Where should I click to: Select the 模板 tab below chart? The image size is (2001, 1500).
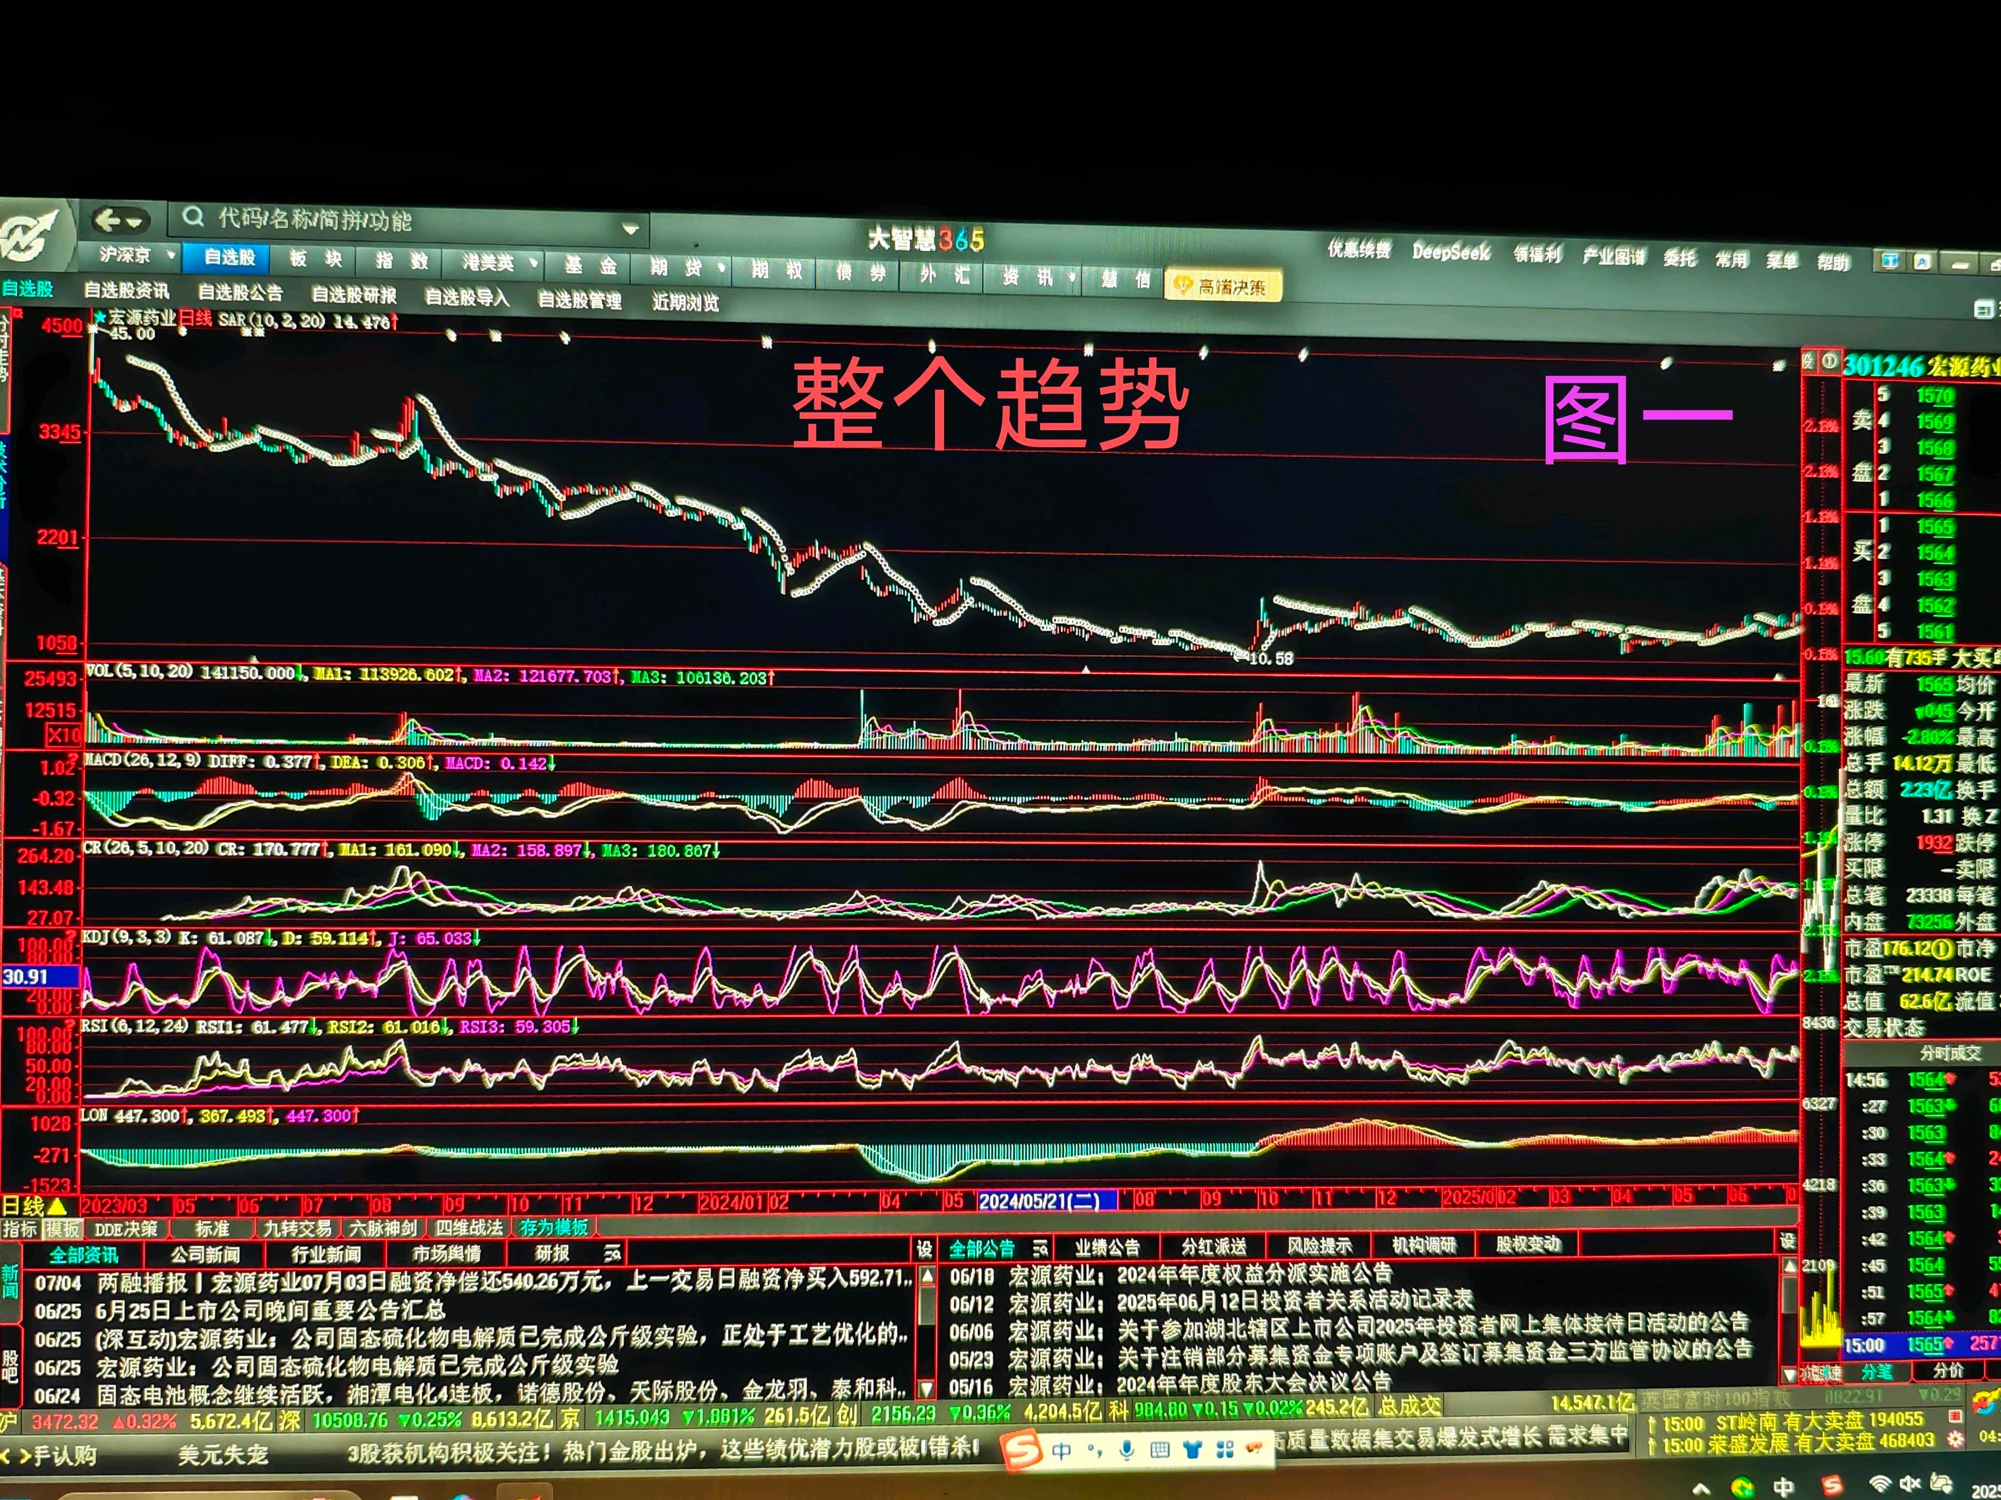(x=63, y=1229)
